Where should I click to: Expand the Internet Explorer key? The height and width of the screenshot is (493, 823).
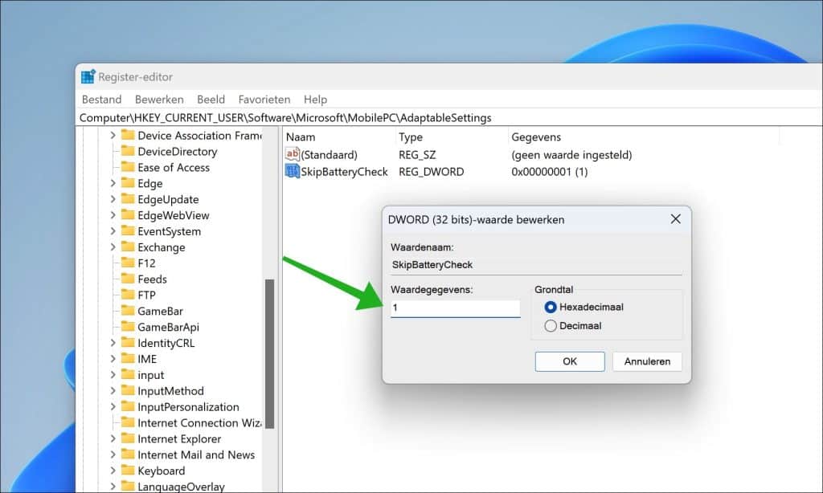point(113,438)
